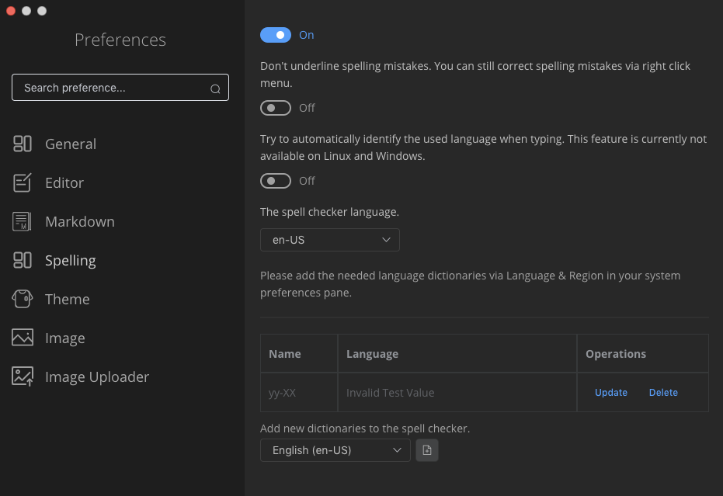
Task: Click the Image picture icon
Action: click(x=23, y=338)
